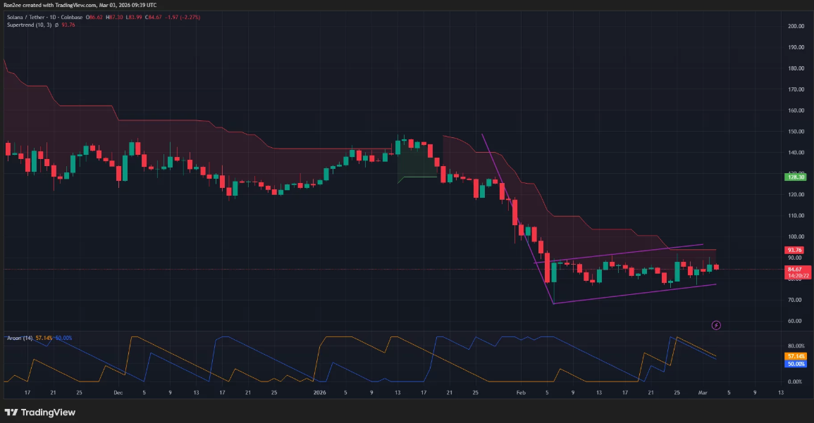Click the Supertrend source symbol icon
The image size is (814, 423).
click(x=58, y=25)
